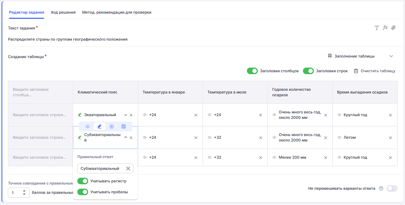Click the Правильный ответ label
Image resolution: width=405 pixels, height=205 pixels.
point(95,157)
